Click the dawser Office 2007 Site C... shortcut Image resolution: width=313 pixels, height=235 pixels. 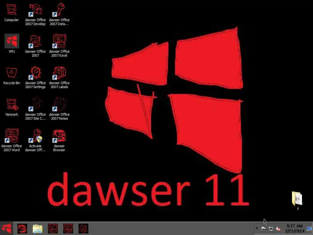35,109
